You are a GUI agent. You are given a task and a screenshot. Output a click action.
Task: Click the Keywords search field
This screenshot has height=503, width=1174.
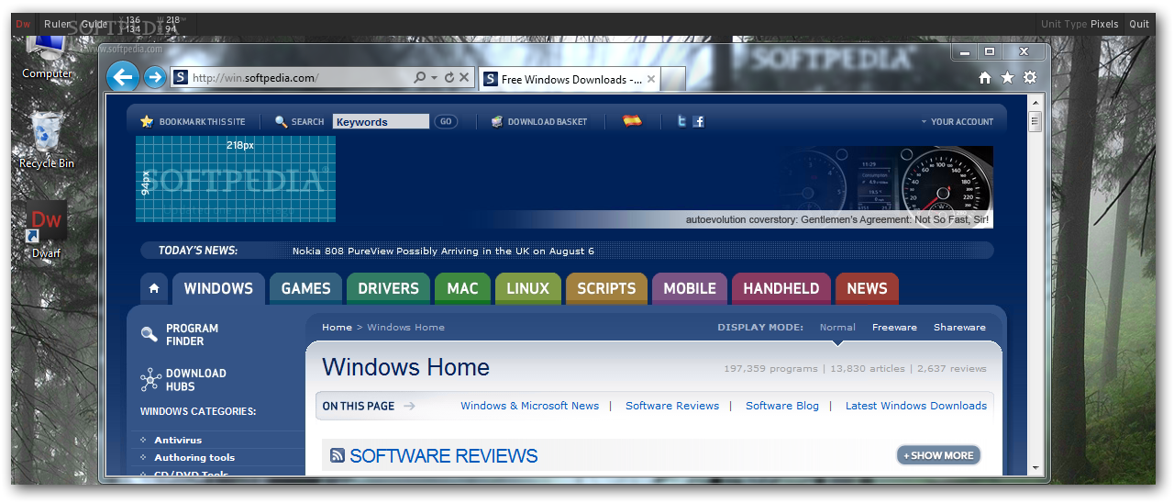381,121
